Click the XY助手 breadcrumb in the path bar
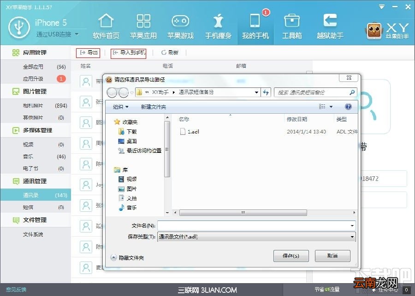 coord(160,92)
